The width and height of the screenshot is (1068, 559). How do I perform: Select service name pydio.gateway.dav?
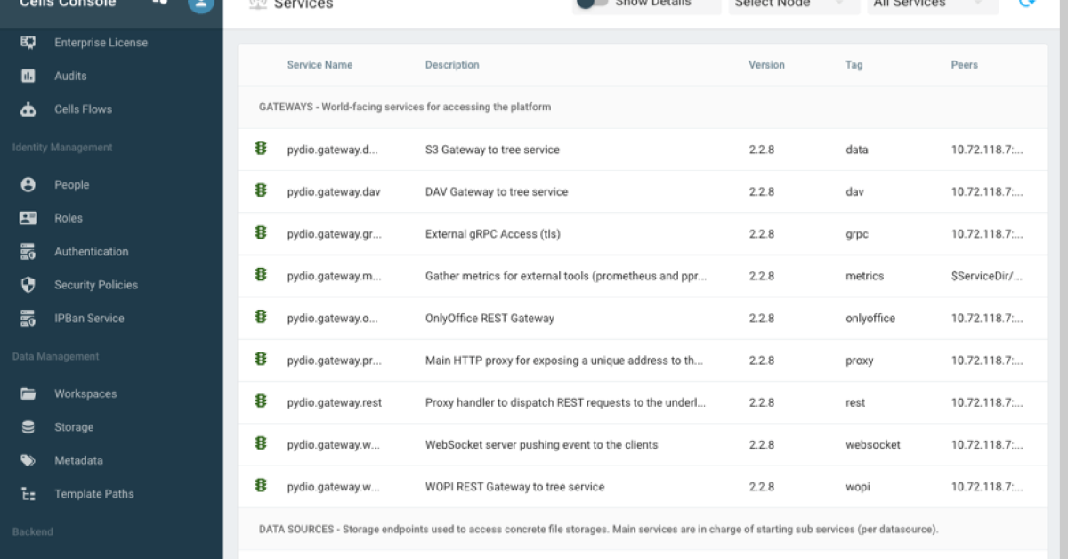tap(334, 192)
